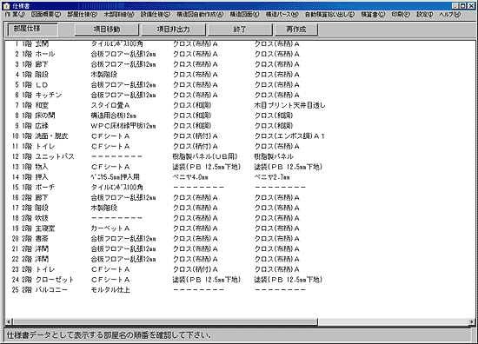Click the モルタル仕上 cell

[x=110, y=290]
